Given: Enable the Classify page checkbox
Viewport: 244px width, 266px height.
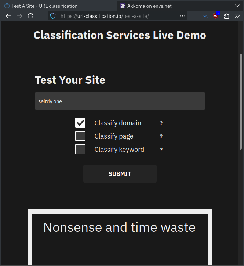Looking at the screenshot, I should [x=80, y=136].
